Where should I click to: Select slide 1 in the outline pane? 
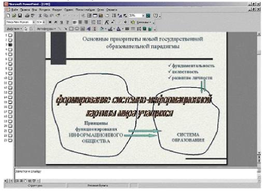tap(10, 35)
